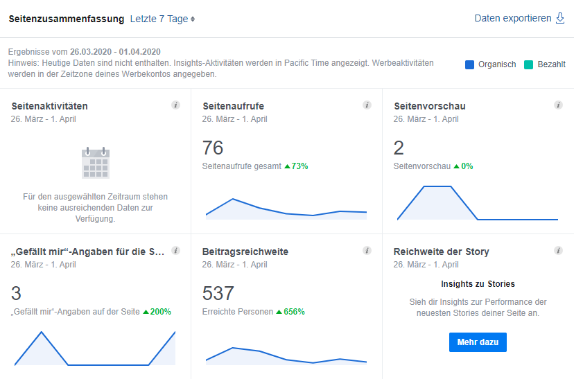Open the info icon for Seitenaufrufe
The height and width of the screenshot is (379, 574).
pyautogui.click(x=367, y=105)
